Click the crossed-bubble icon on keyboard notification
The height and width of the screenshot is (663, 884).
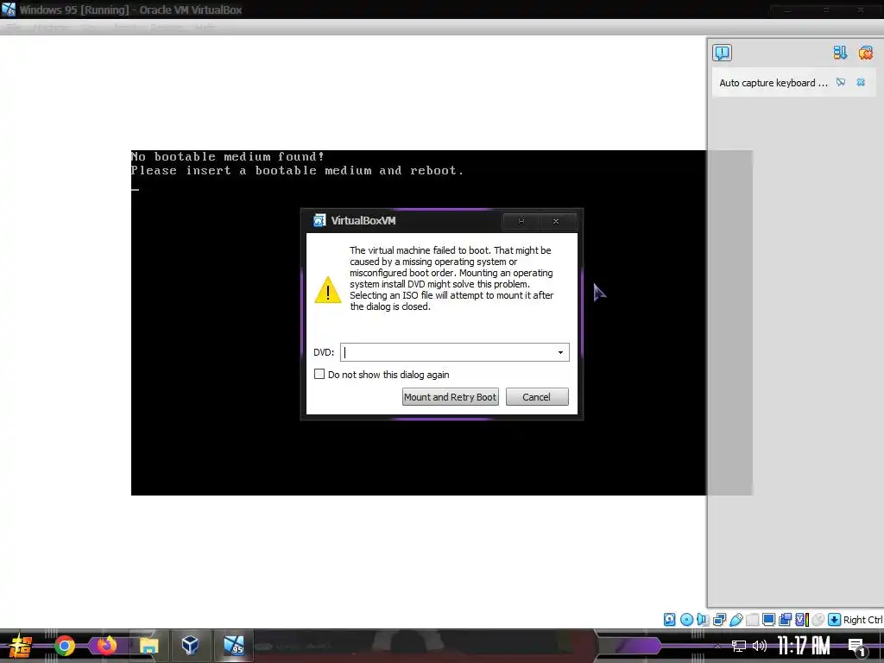pyautogui.click(x=841, y=82)
